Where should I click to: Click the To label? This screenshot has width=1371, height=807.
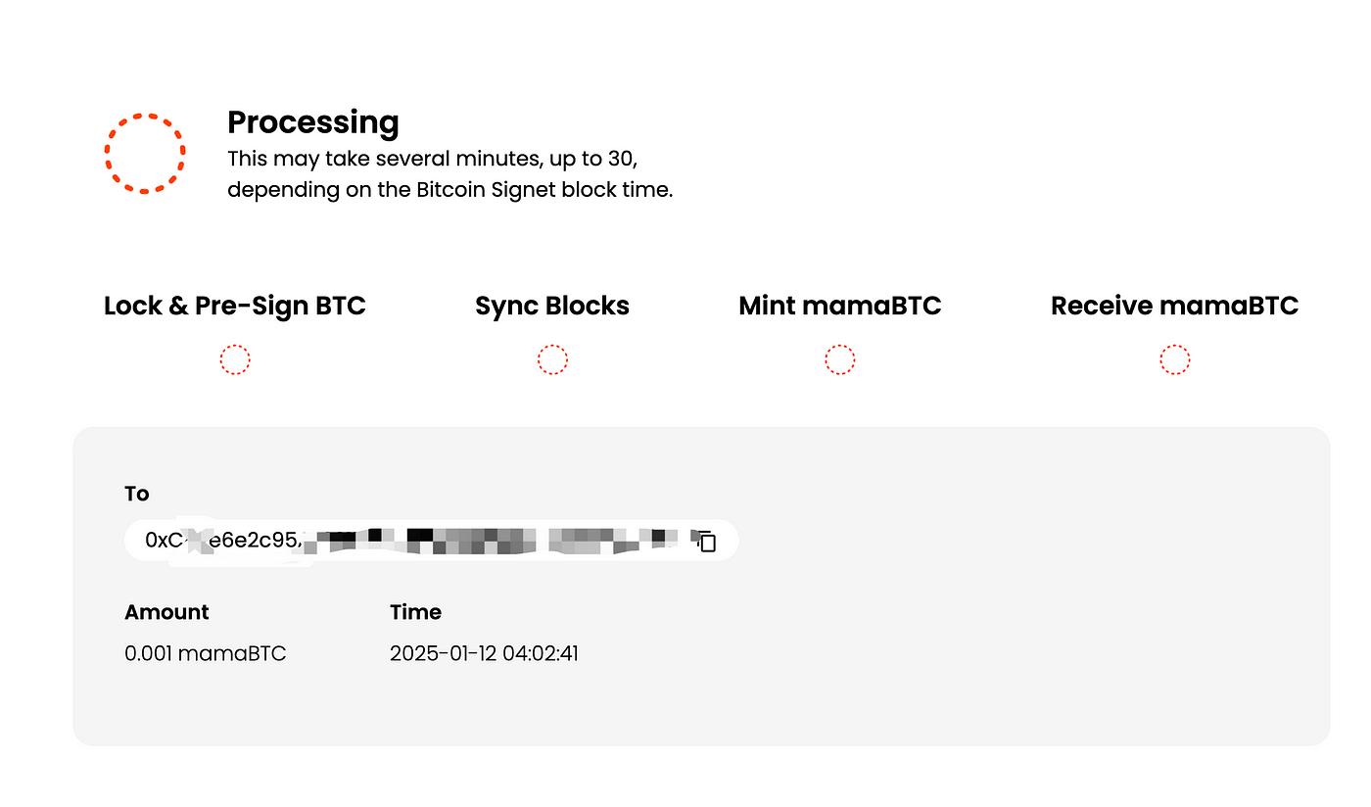pos(137,494)
